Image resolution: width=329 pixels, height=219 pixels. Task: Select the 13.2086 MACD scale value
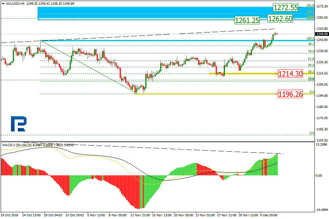click(x=322, y=145)
